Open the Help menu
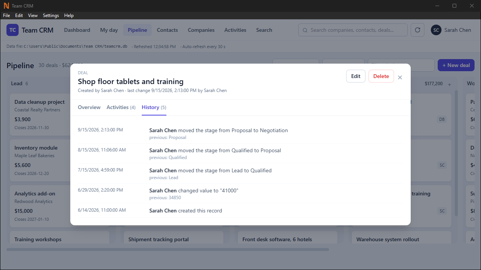The width and height of the screenshot is (481, 270). (69, 16)
